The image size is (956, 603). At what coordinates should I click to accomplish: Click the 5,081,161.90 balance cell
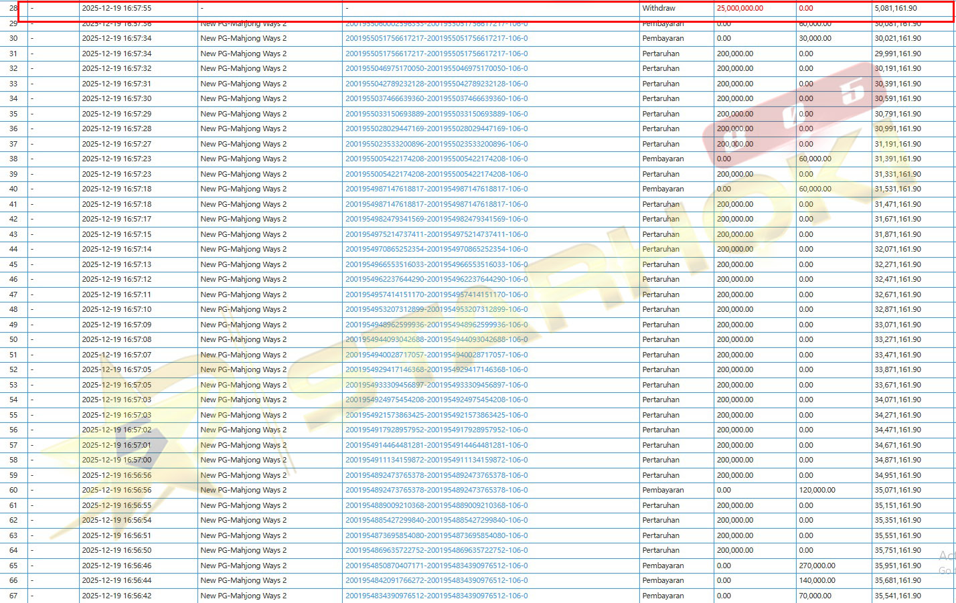click(896, 9)
